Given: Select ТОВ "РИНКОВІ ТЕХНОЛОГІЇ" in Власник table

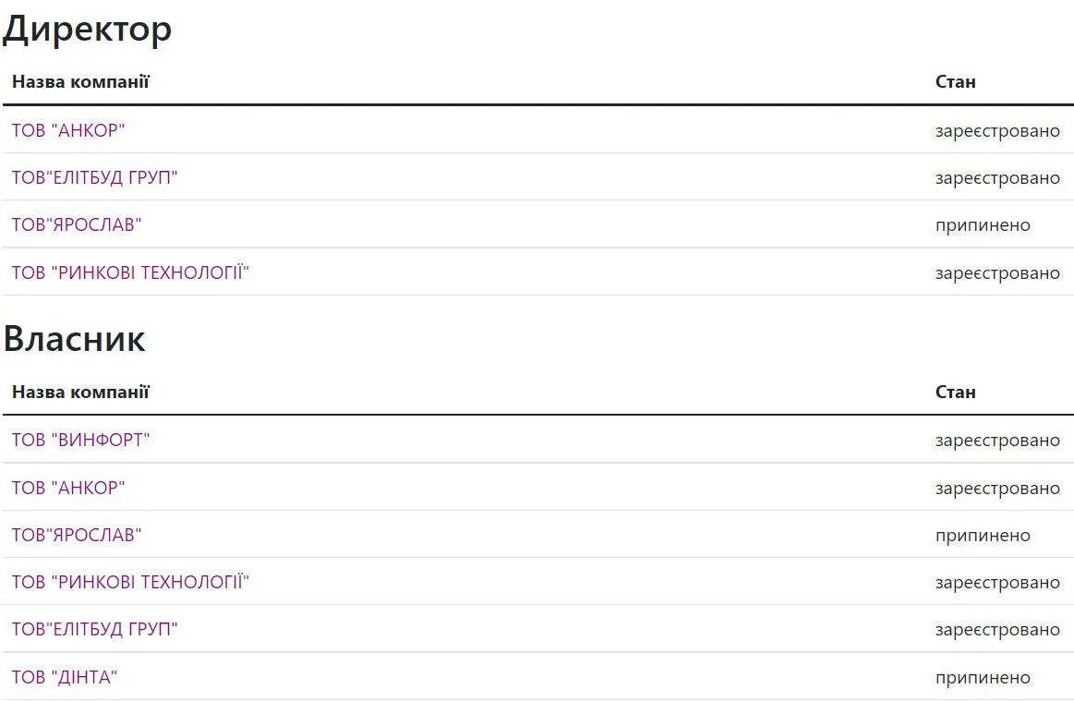Looking at the screenshot, I should (x=130, y=582).
